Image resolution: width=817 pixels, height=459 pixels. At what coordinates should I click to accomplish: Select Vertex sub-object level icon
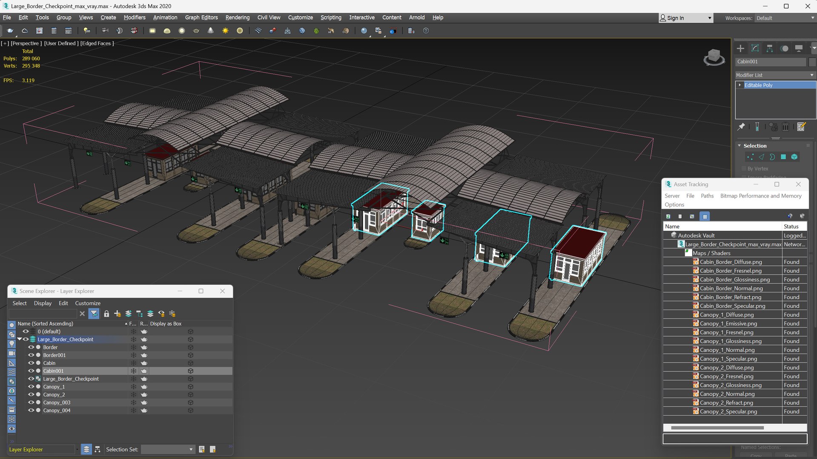[750, 157]
